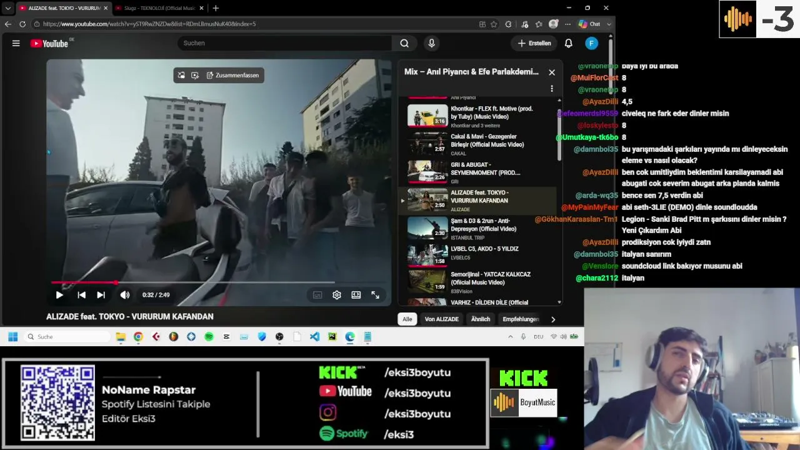Open the account avatar menu
800x450 pixels.
[591, 43]
